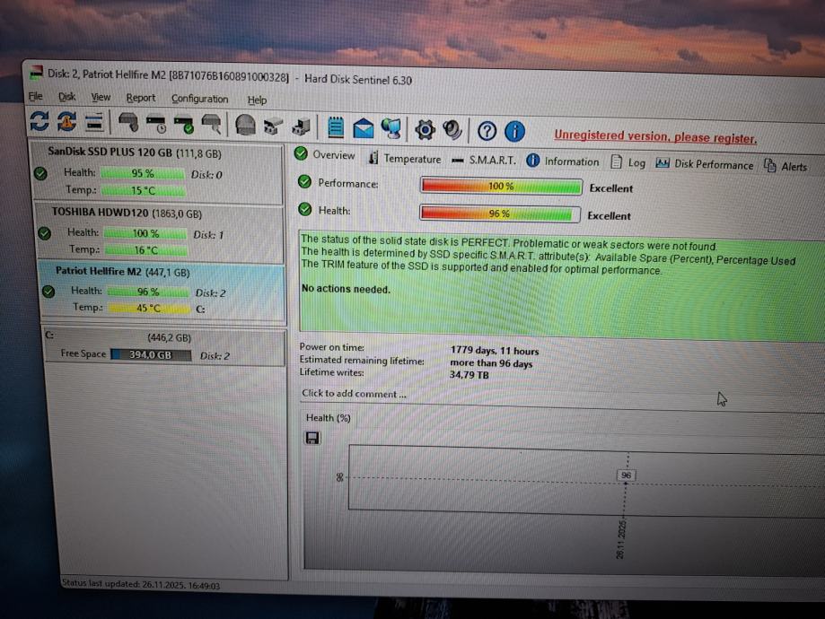Click '1779 days, 11 hours' power on value
This screenshot has width=825, height=619.
[x=495, y=350]
